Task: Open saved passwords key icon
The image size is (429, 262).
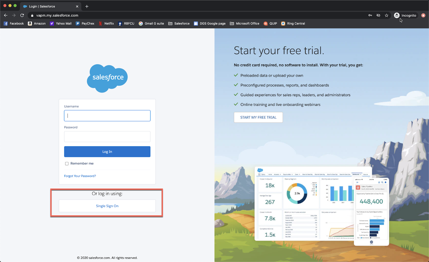Action: coord(370,15)
